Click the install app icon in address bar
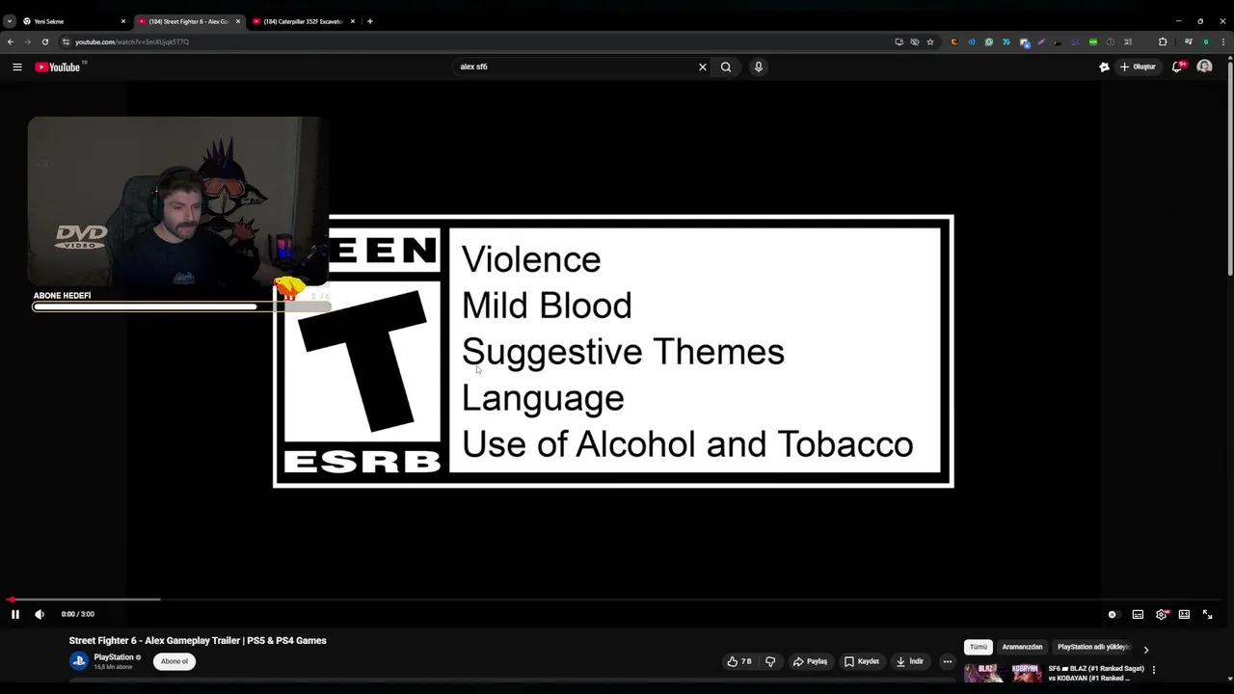This screenshot has width=1234, height=694. point(899,41)
